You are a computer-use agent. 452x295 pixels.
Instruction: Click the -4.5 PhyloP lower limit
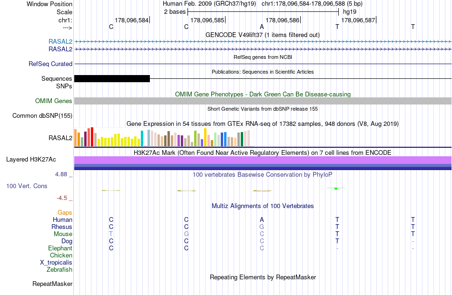coord(62,198)
